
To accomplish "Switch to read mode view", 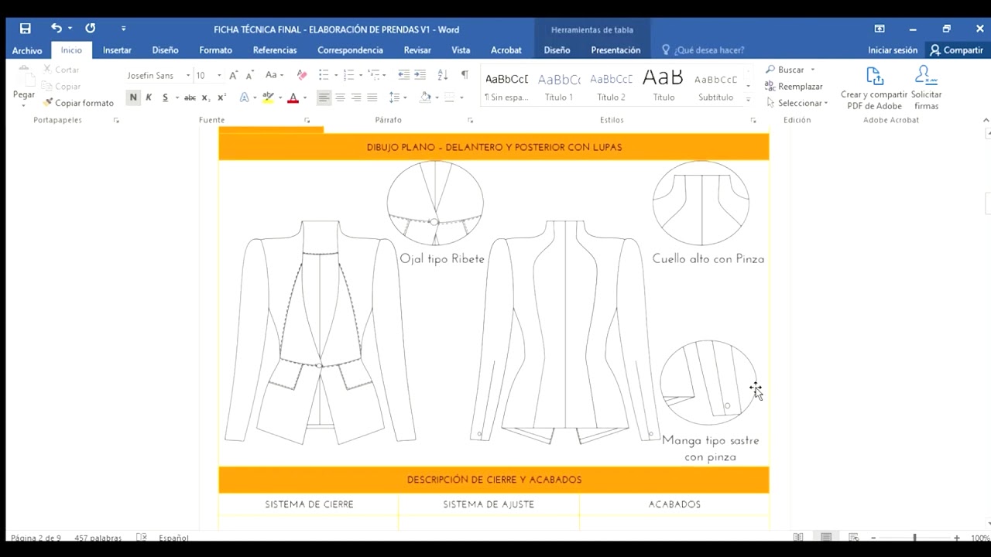I will point(798,538).
